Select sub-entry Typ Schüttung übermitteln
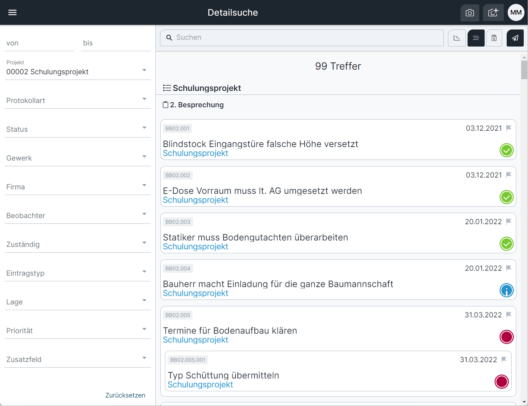Screen dimensions: 528x406 coord(223,375)
